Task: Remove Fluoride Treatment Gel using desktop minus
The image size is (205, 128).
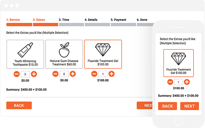Action: coord(94,74)
